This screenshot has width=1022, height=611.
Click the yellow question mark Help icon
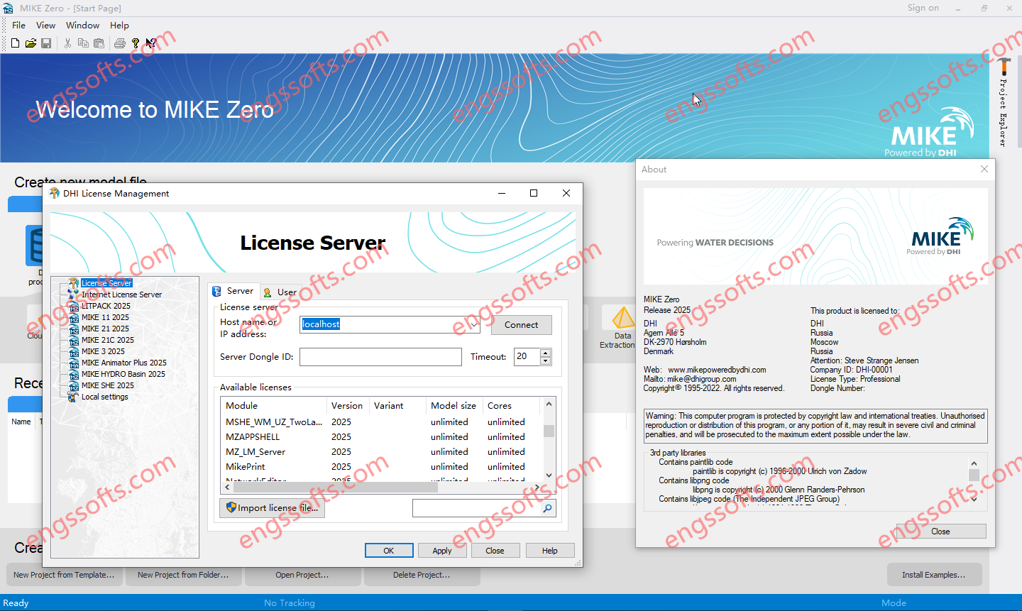(136, 43)
